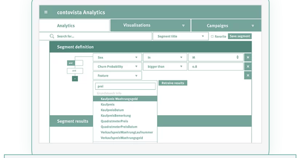Click the M value stepper arrows
The height and width of the screenshot is (158, 300).
pos(237,57)
